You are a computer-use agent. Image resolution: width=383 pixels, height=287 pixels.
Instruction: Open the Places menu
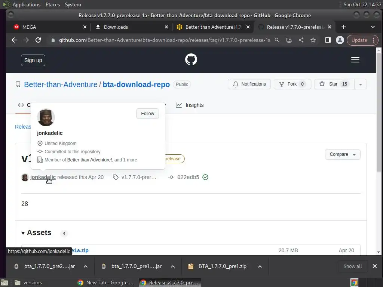(53, 4)
